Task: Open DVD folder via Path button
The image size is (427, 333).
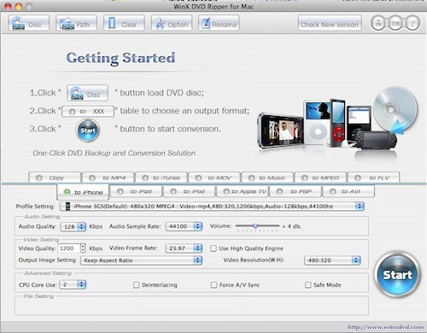Action: pyautogui.click(x=76, y=23)
